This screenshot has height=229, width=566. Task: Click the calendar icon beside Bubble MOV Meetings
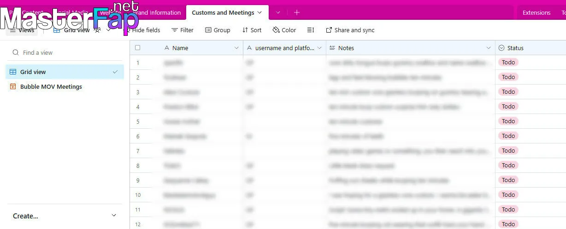click(x=13, y=86)
